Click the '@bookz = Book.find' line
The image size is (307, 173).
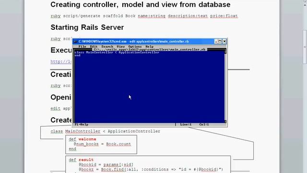pyautogui.click(x=151, y=169)
